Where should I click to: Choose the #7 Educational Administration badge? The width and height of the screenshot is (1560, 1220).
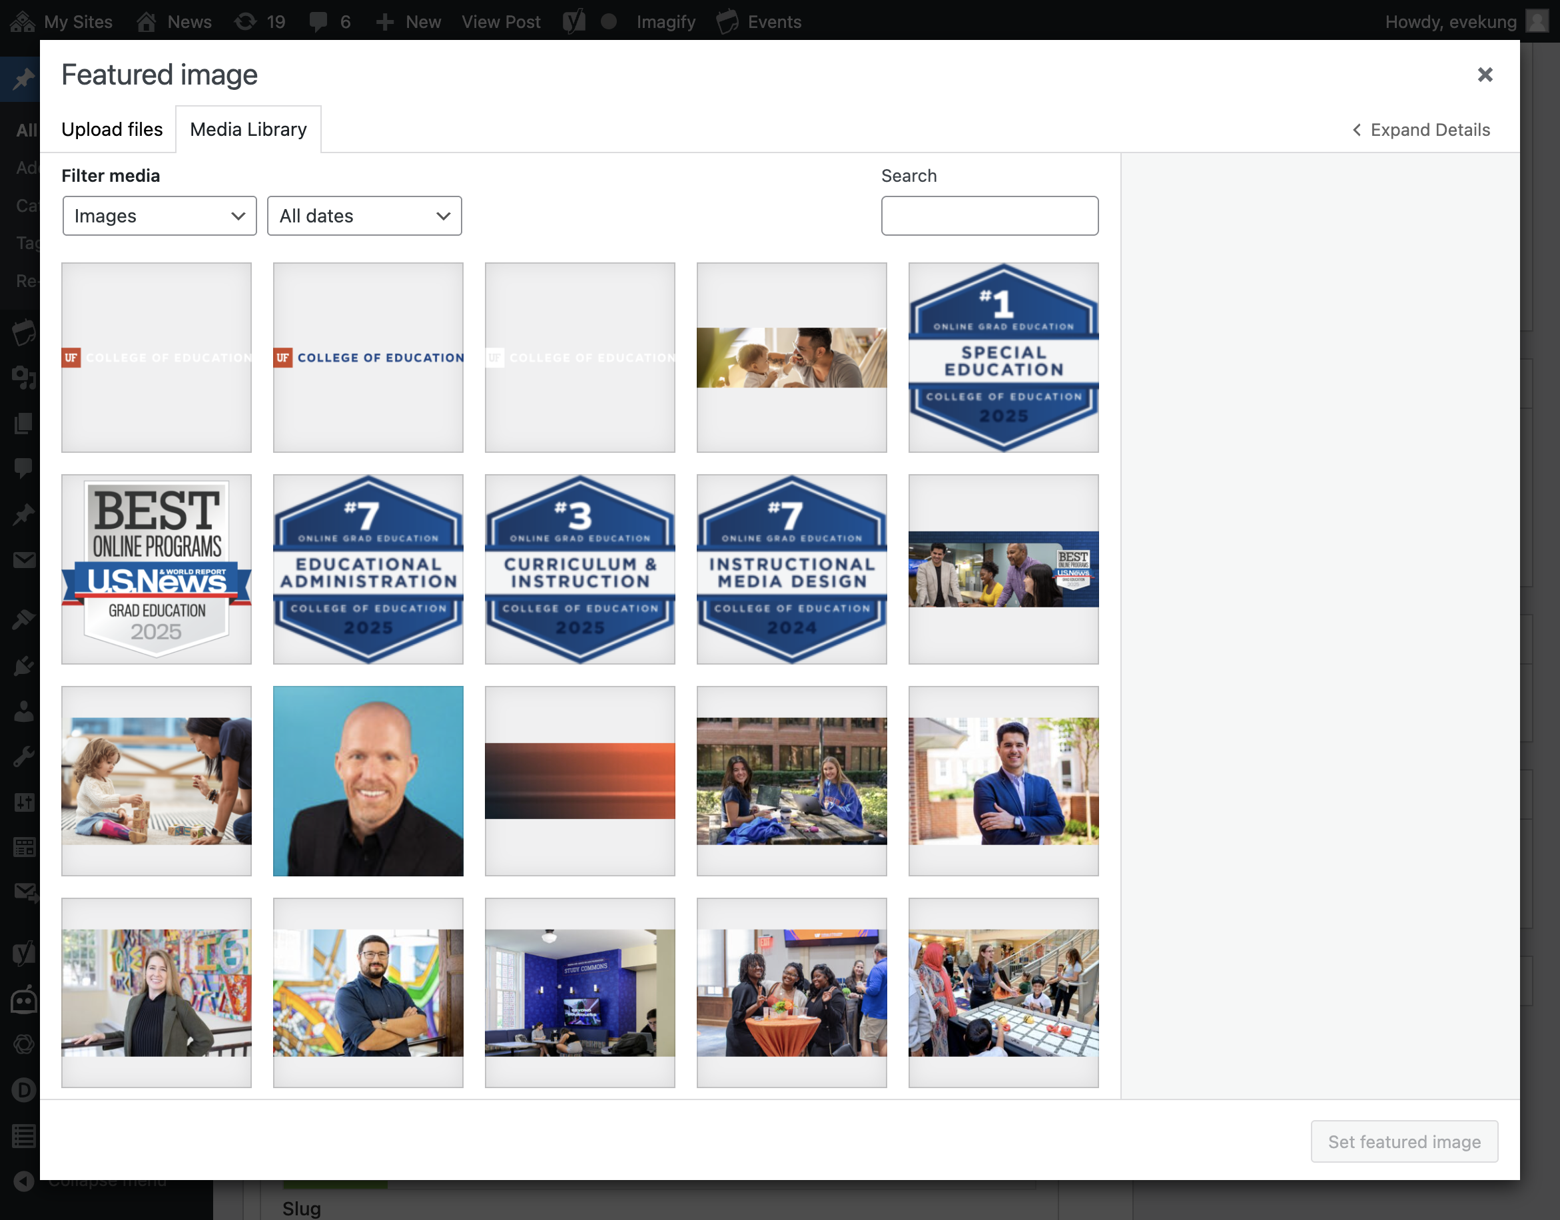pyautogui.click(x=368, y=569)
